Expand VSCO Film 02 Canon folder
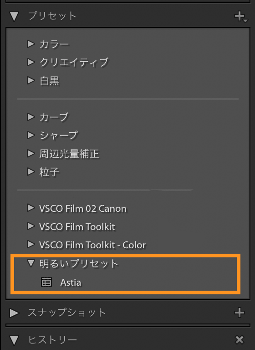 click(x=31, y=208)
